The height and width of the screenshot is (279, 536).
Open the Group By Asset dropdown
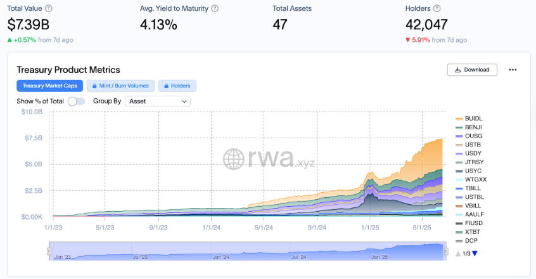[158, 101]
